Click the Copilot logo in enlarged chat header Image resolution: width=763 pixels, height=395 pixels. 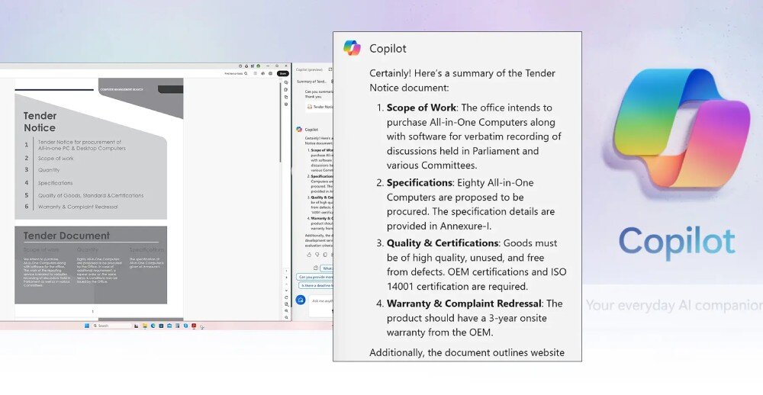[x=352, y=48]
